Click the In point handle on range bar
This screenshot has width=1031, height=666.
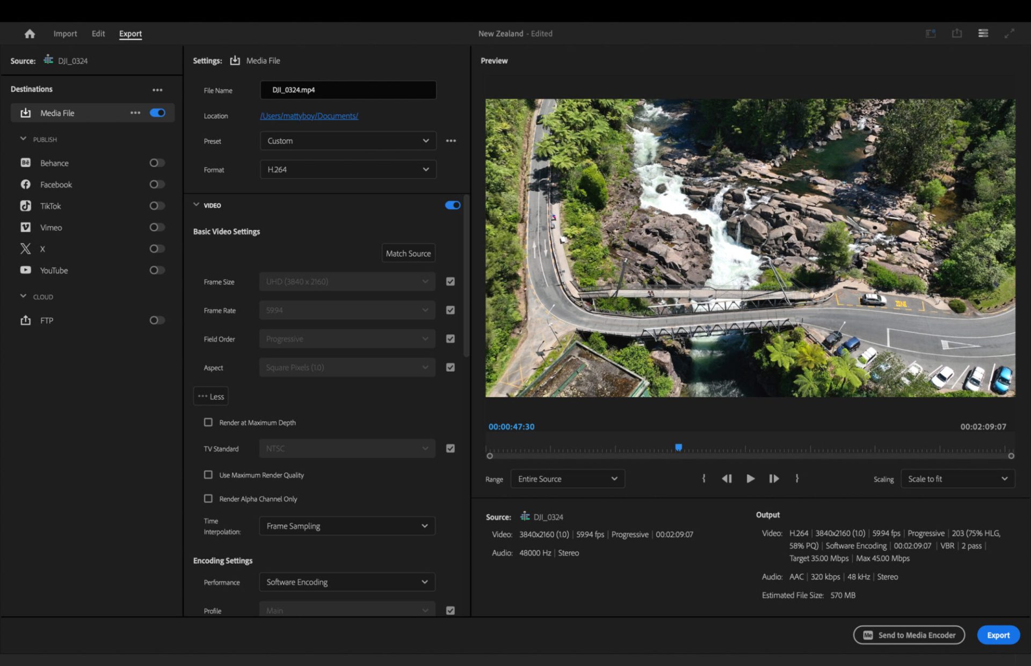click(489, 456)
